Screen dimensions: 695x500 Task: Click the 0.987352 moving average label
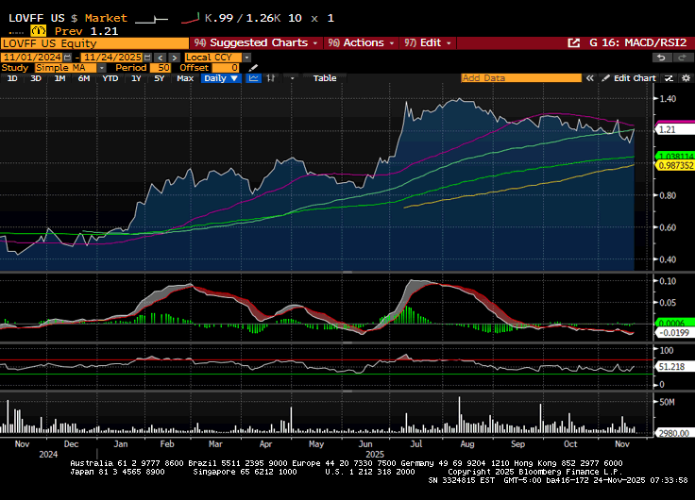point(675,166)
